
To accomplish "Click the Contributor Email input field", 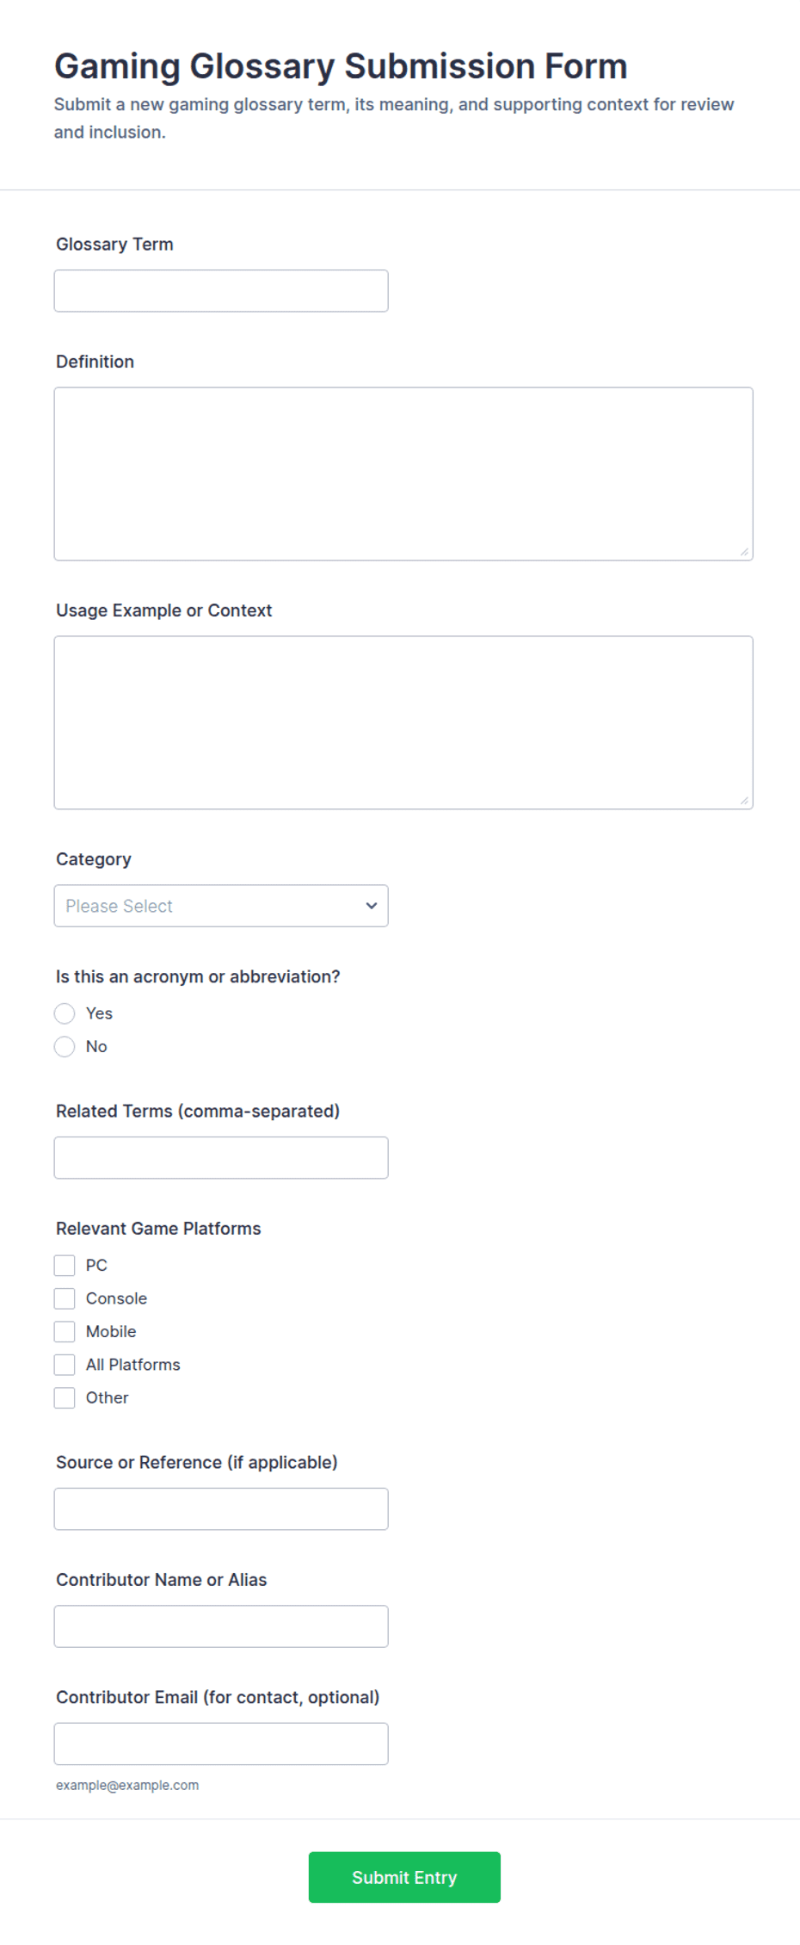I will 221,1744.
